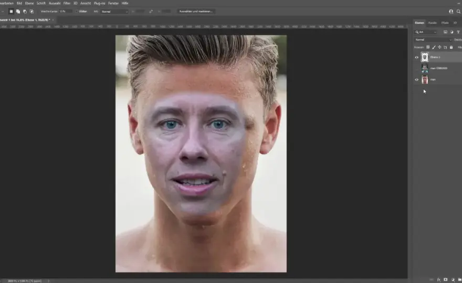The image size is (462, 283).
Task: Click the Subtract from selection icon
Action: coord(25,12)
